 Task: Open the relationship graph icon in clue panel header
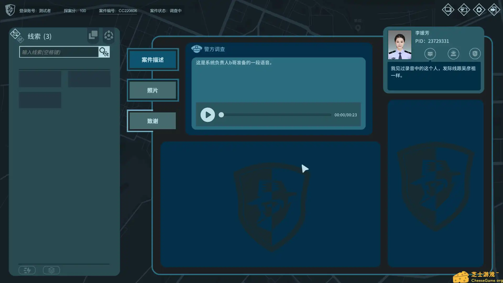coord(108,35)
